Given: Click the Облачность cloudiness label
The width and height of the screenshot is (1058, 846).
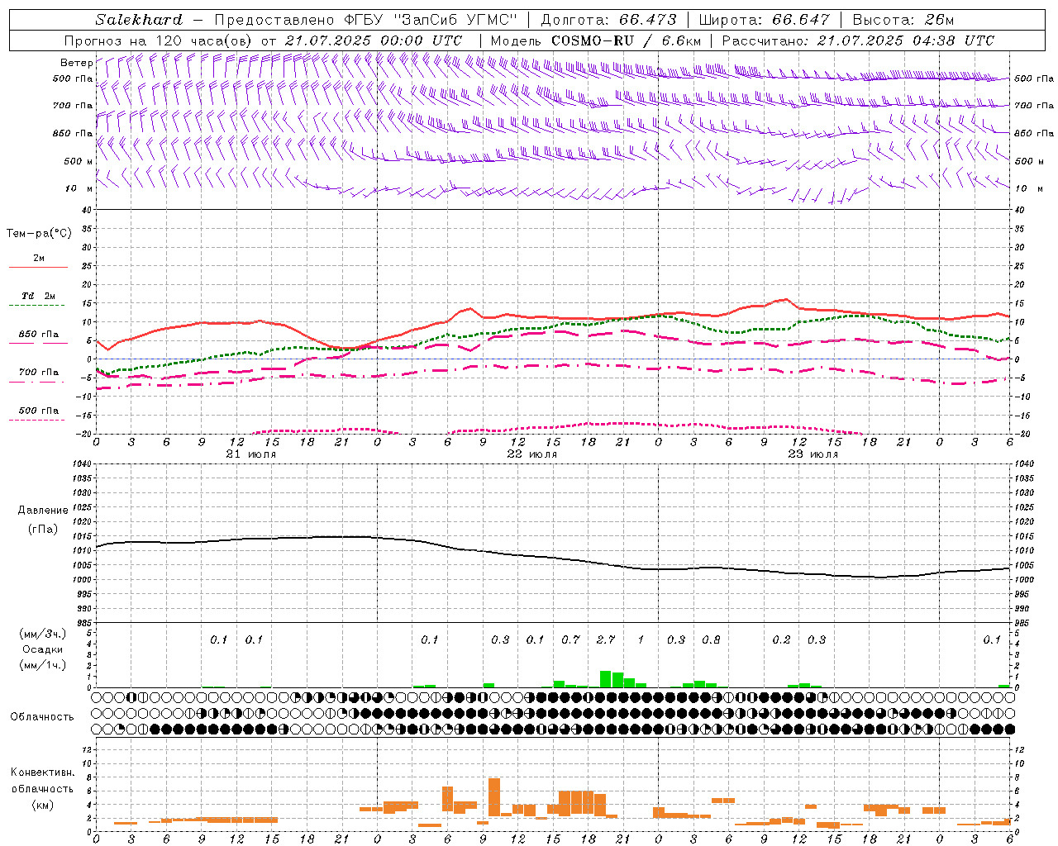Looking at the screenshot, I should pyautogui.click(x=42, y=717).
